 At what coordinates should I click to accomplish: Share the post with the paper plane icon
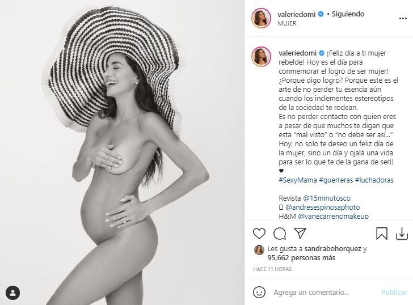[300, 233]
